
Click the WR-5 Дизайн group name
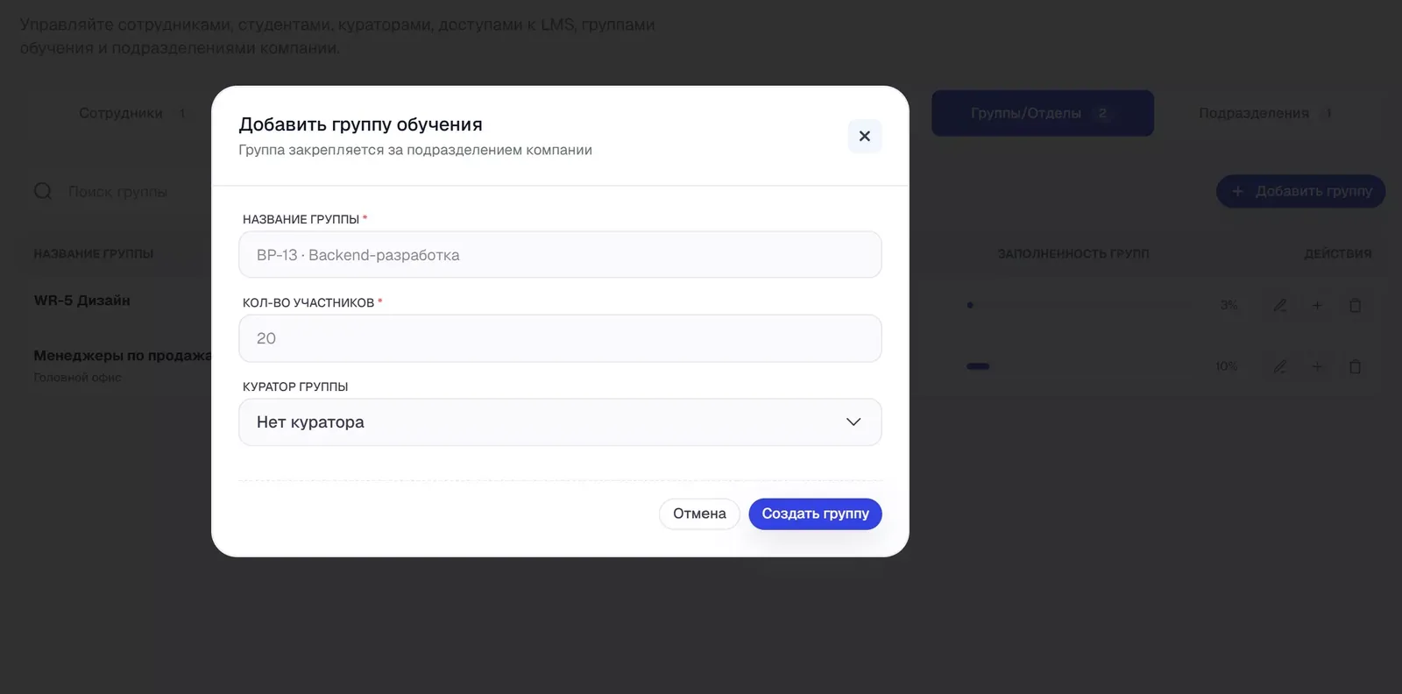pos(81,301)
